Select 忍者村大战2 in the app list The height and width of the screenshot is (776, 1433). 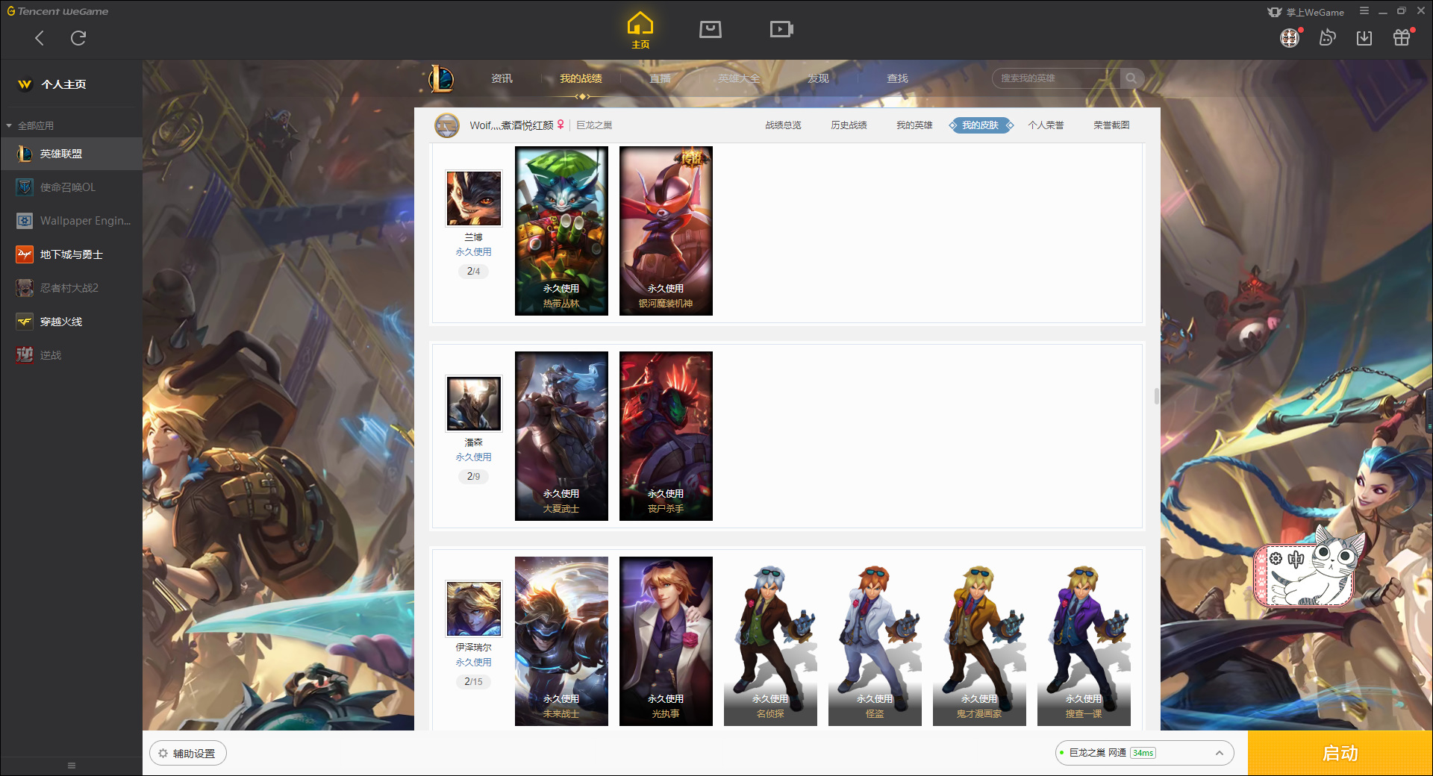click(x=71, y=288)
